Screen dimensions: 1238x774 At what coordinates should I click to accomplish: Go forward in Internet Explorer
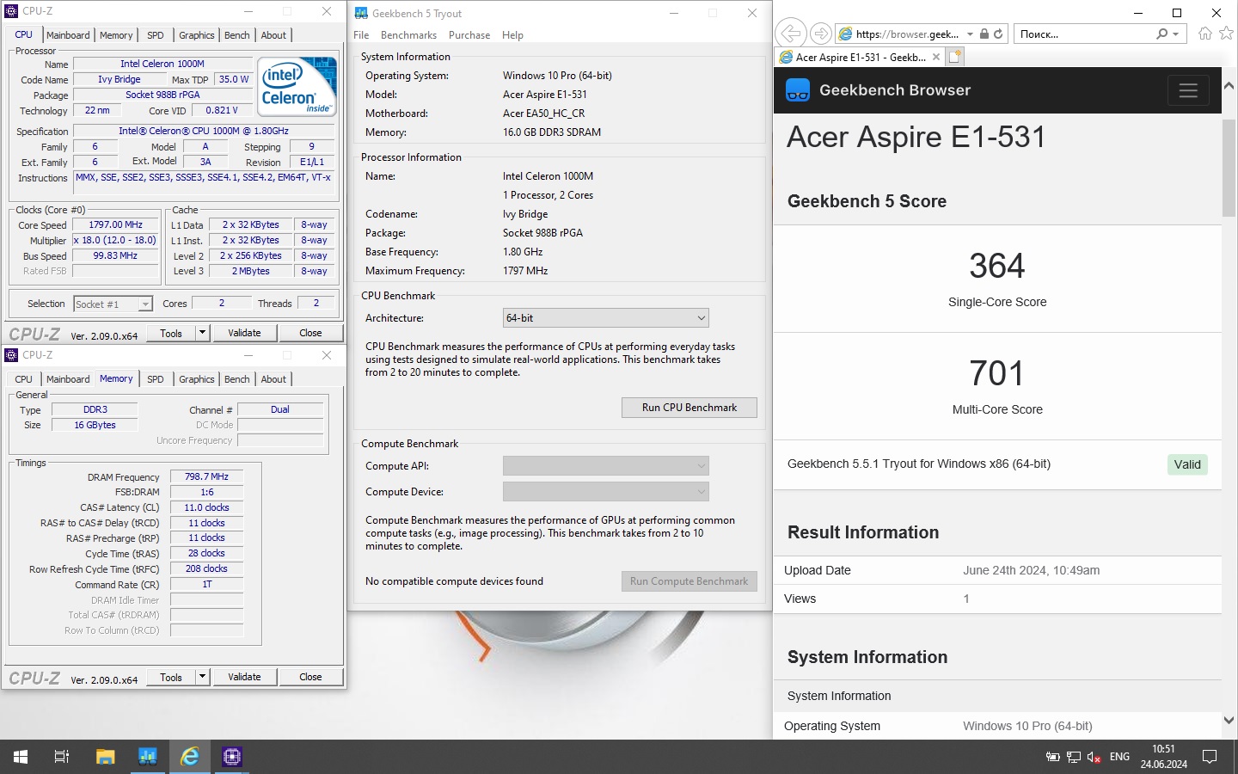coord(821,34)
